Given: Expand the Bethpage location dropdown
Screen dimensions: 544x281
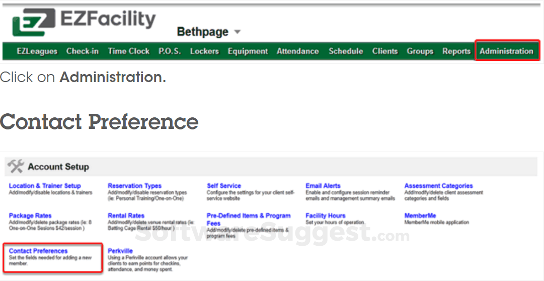Looking at the screenshot, I should [237, 32].
